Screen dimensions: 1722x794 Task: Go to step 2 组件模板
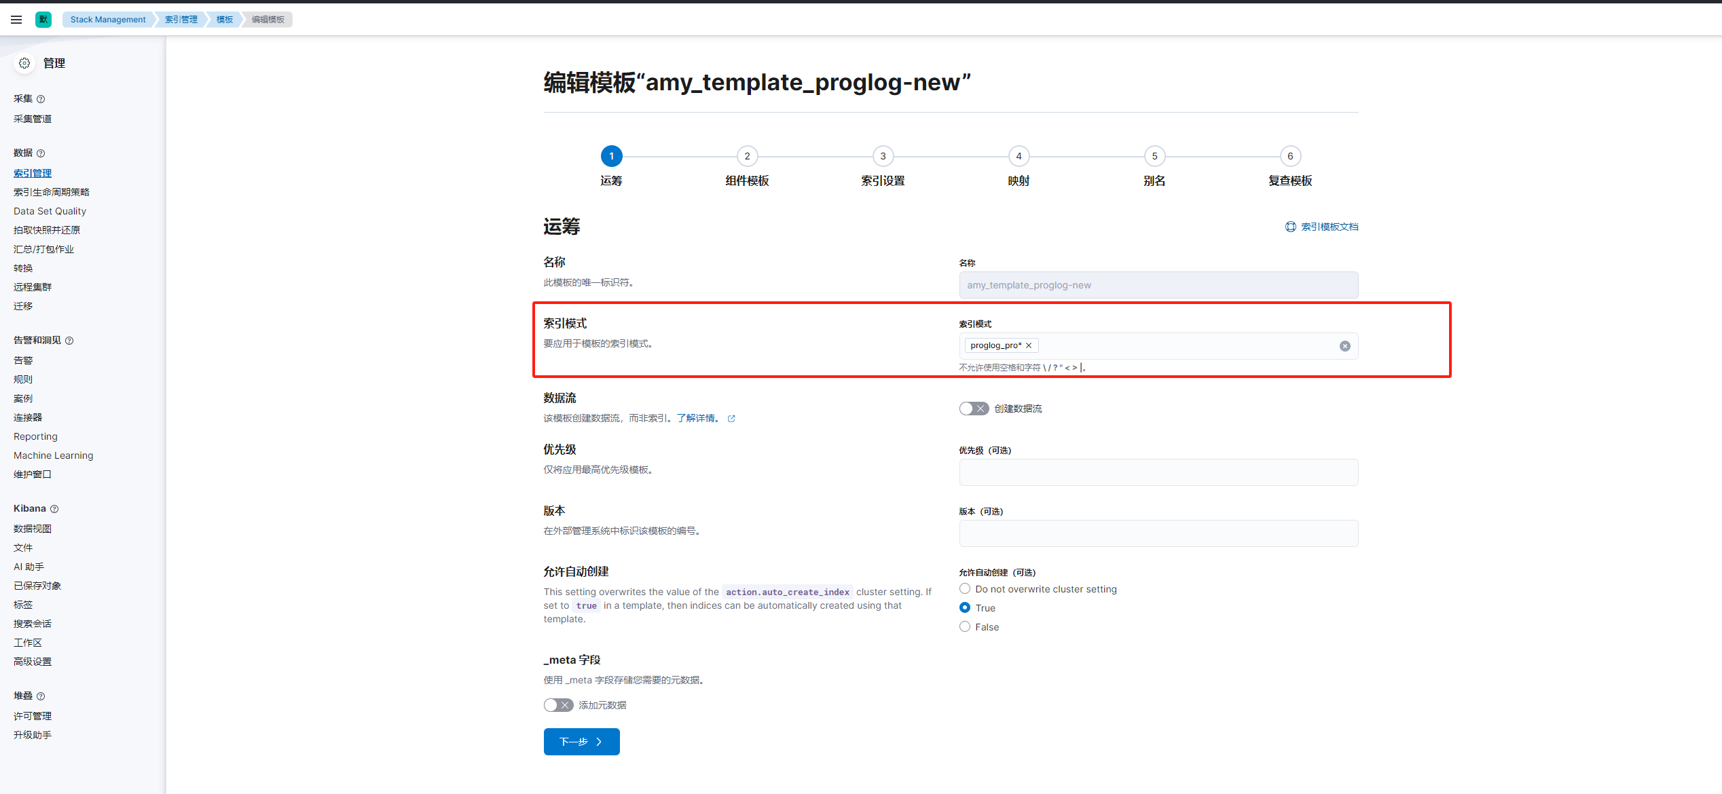[x=747, y=156]
